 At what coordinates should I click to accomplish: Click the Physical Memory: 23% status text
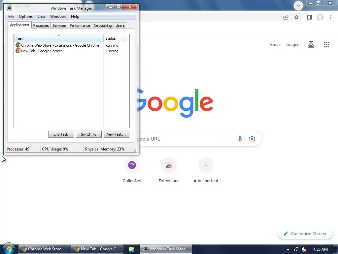coord(105,149)
